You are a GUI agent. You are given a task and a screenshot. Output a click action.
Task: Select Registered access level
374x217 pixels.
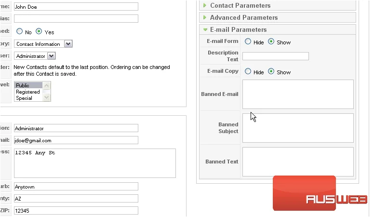(28, 92)
